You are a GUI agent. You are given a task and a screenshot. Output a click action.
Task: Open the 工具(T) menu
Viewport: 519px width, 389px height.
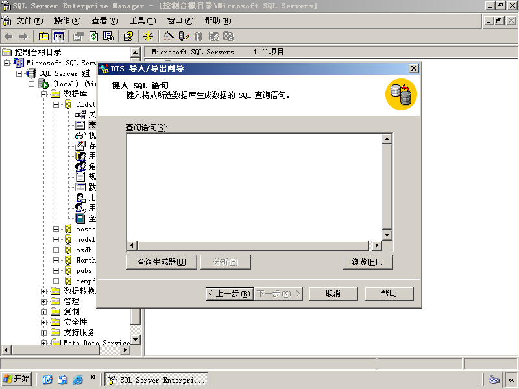pyautogui.click(x=143, y=21)
